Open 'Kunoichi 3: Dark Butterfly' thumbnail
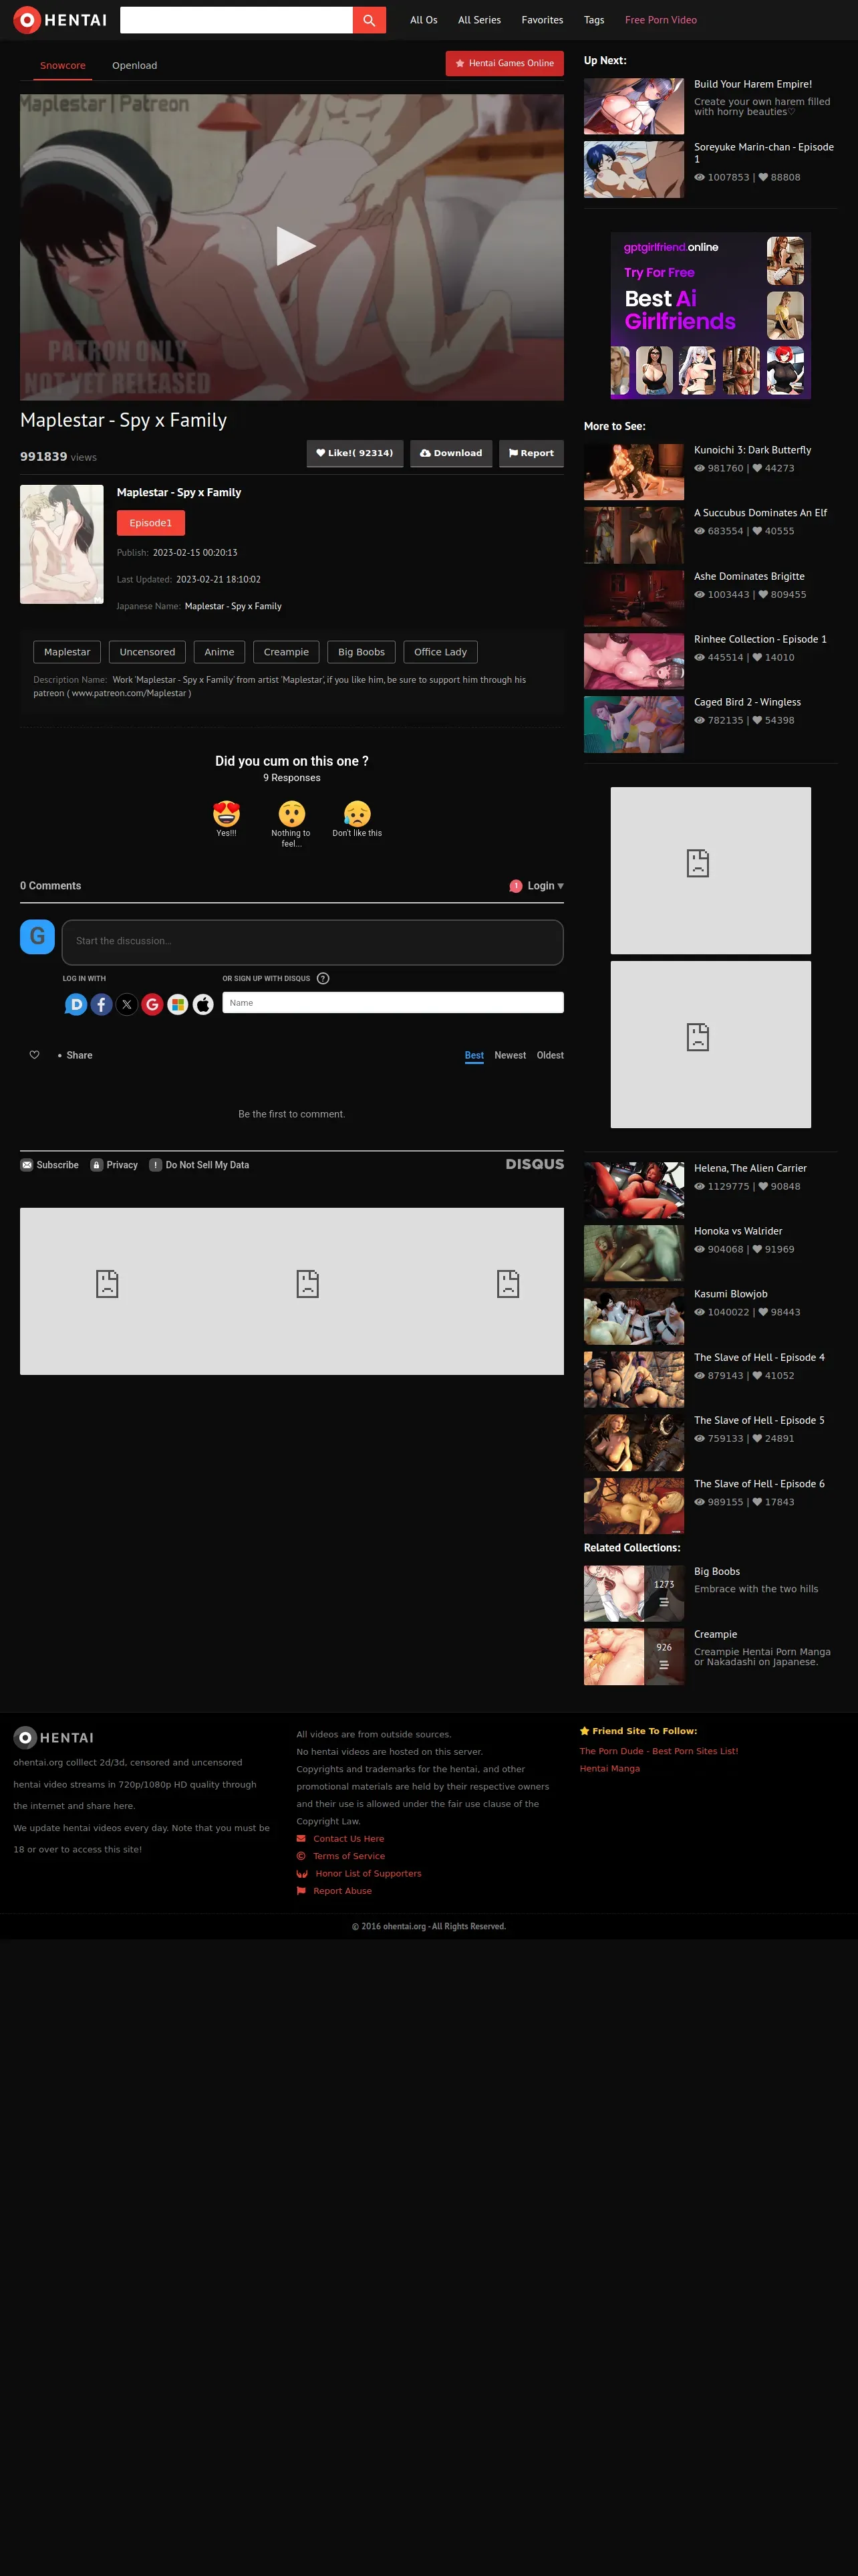The image size is (858, 2576). pyautogui.click(x=634, y=472)
